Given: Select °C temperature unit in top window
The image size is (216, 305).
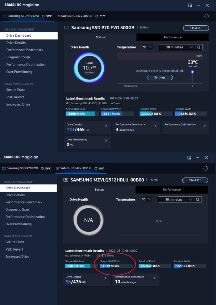Looking at the screenshot, I should coord(144,47).
